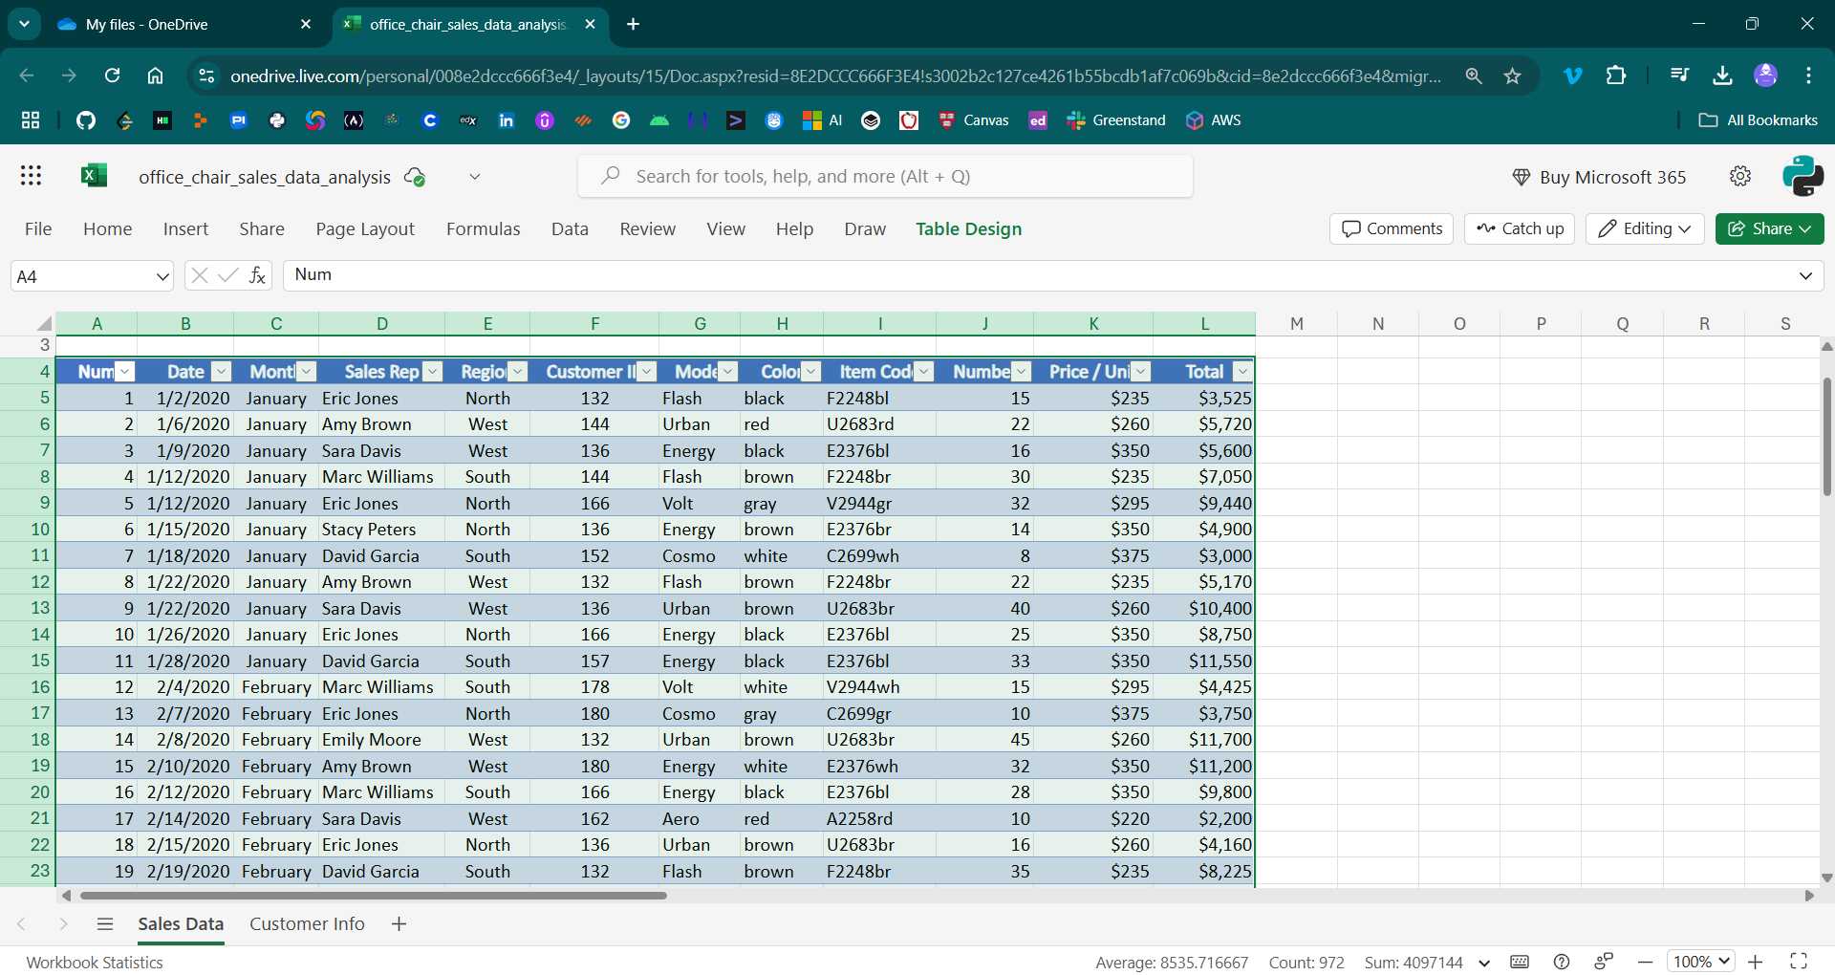Bookmark this page with star icon

click(x=1512, y=76)
